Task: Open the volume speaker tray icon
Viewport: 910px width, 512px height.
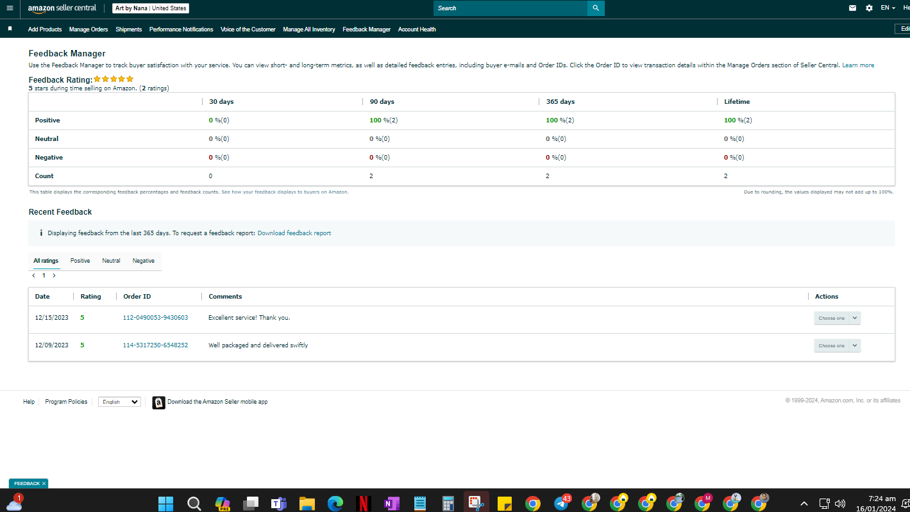Action: pyautogui.click(x=840, y=504)
